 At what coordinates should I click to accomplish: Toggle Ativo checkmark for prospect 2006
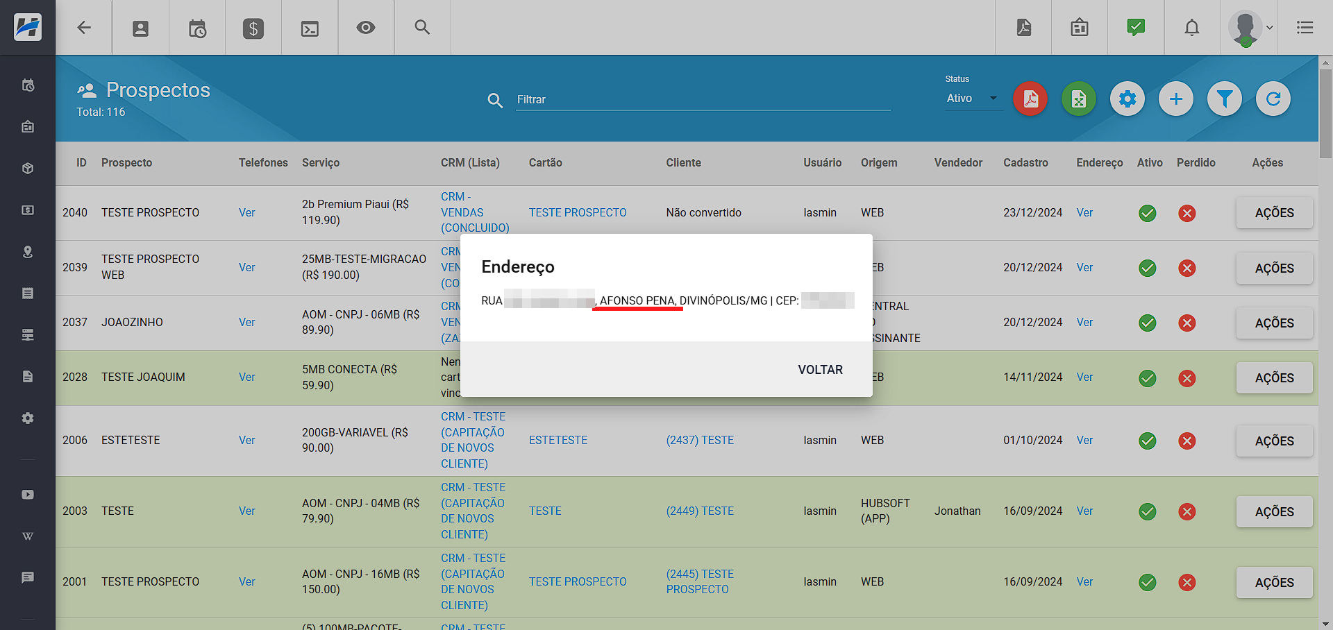tap(1148, 441)
